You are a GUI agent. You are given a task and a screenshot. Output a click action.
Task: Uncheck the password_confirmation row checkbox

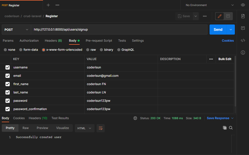coord(8,109)
